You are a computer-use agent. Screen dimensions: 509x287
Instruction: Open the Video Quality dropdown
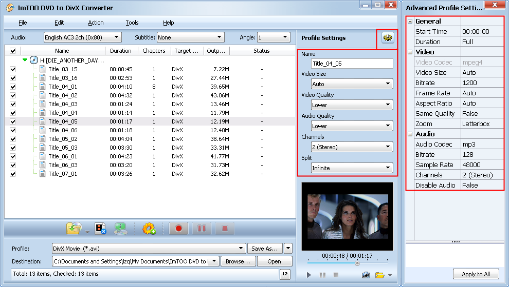tap(352, 105)
